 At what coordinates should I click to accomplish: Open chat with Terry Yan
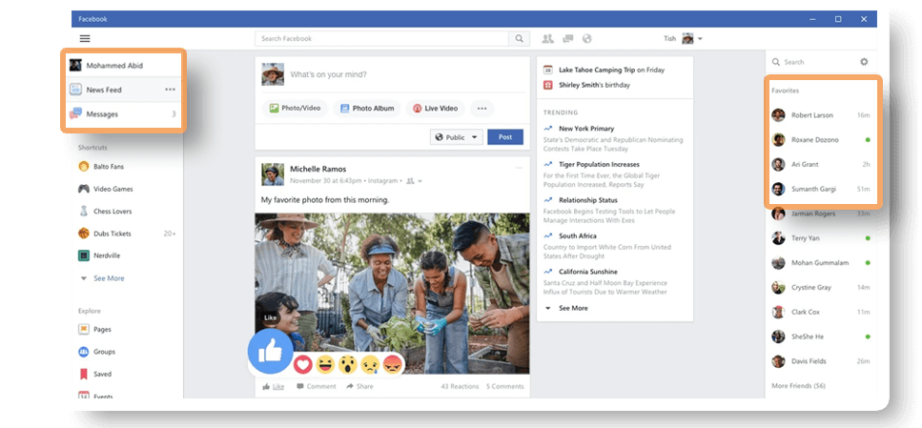pos(821,238)
